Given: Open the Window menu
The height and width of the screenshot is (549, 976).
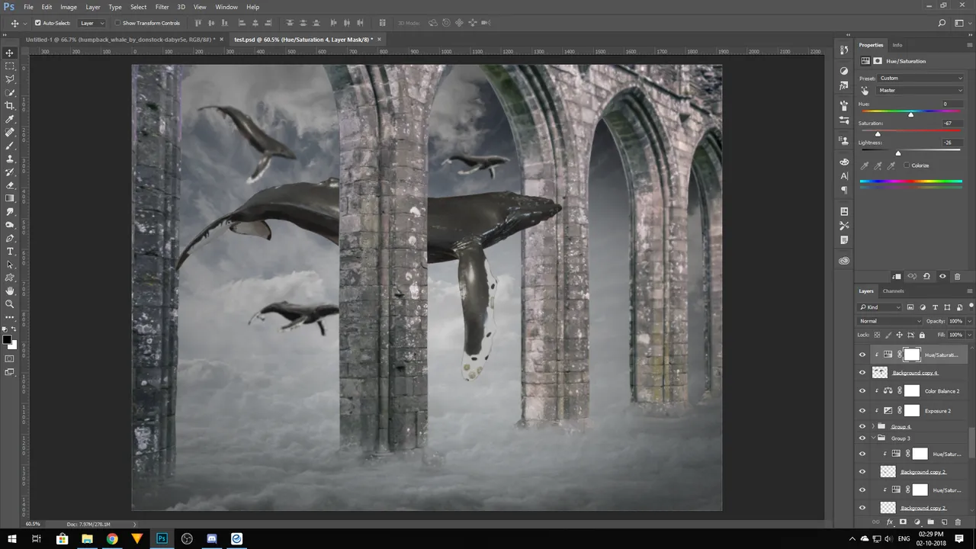Looking at the screenshot, I should click(x=226, y=7).
